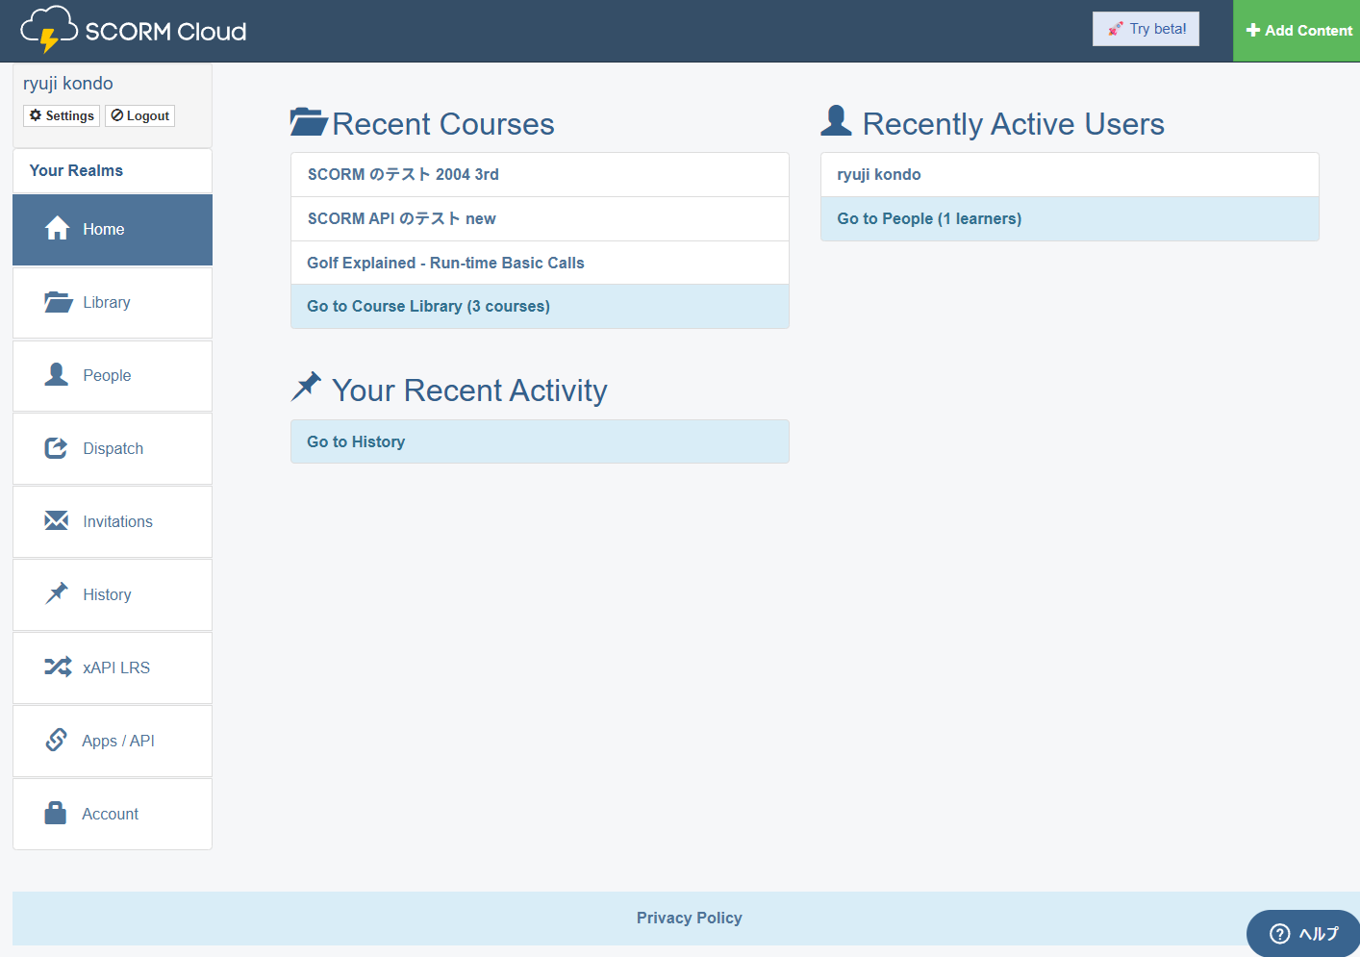
Task: Open Library via its folder icon
Action: (x=58, y=302)
